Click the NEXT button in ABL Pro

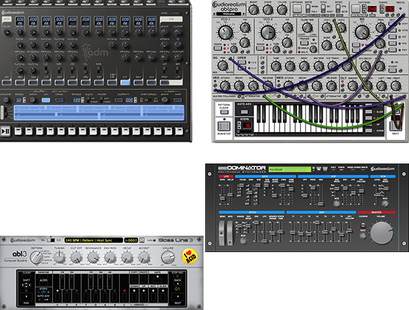click(395, 127)
